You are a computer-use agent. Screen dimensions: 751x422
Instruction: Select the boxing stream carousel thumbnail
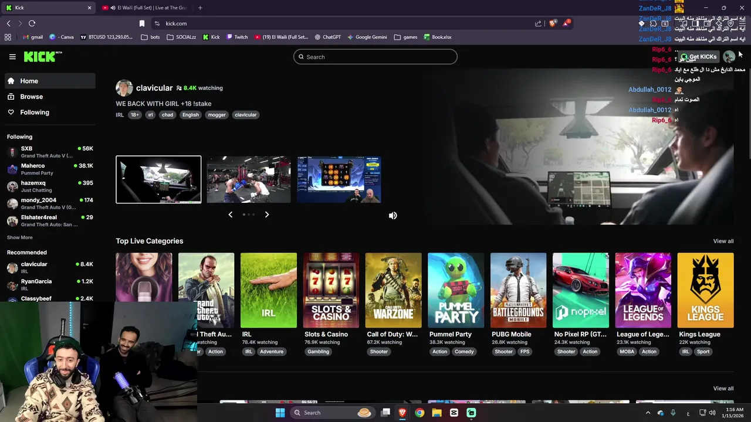click(249, 179)
